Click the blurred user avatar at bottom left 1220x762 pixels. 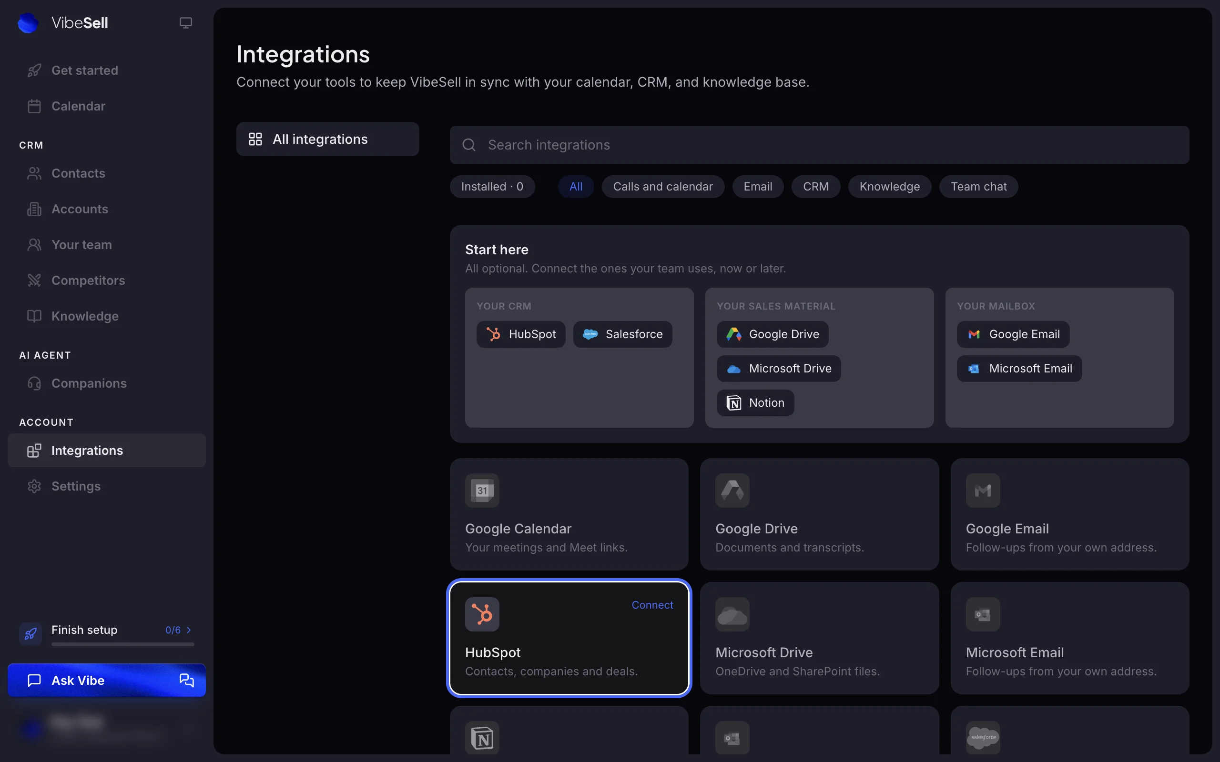pyautogui.click(x=31, y=728)
